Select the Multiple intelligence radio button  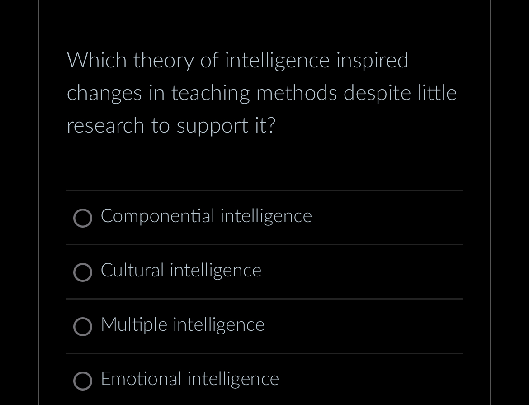pos(83,327)
